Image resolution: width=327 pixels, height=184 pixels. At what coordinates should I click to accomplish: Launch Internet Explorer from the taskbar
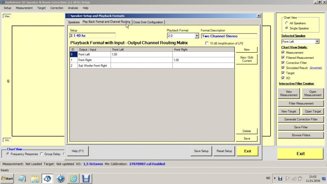[x=73, y=179]
